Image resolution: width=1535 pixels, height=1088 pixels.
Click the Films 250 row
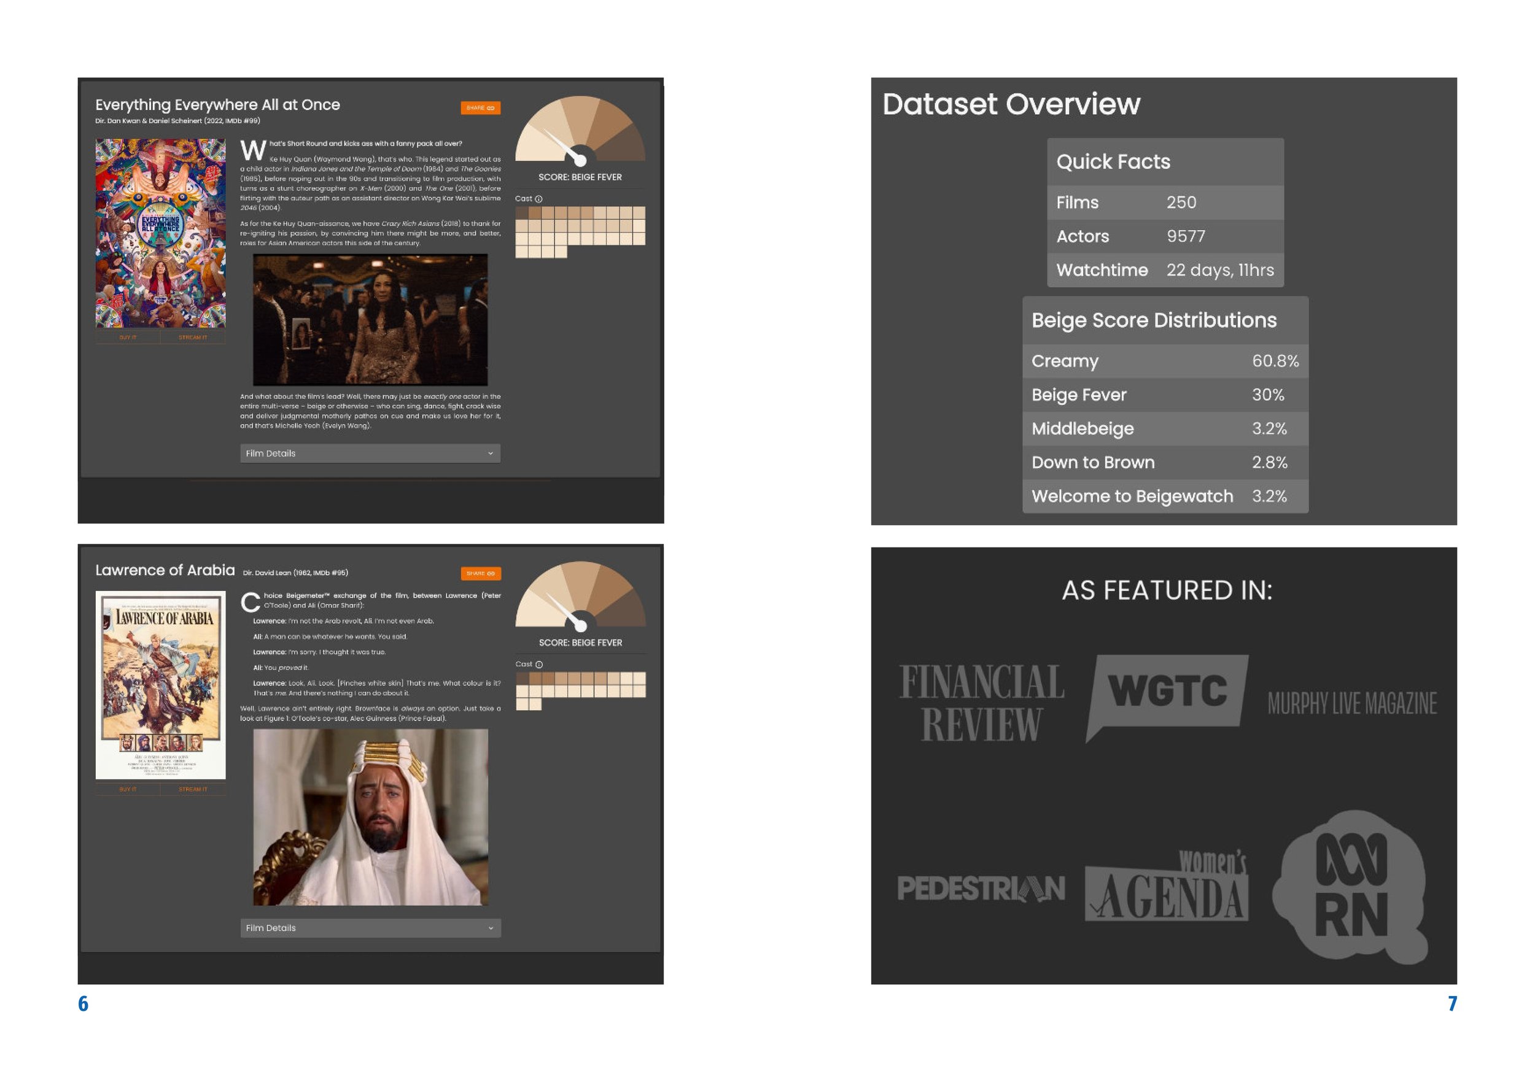point(1165,203)
